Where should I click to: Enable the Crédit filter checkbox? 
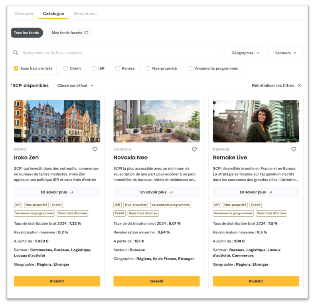click(66, 69)
